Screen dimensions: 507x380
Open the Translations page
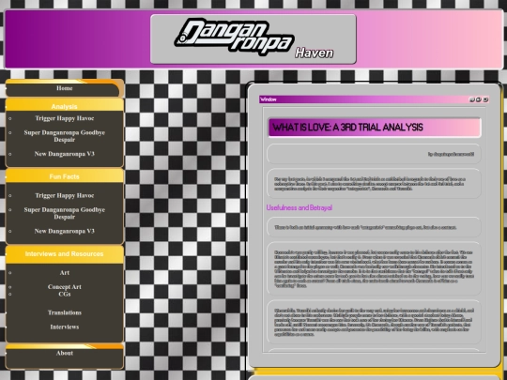[x=65, y=312]
